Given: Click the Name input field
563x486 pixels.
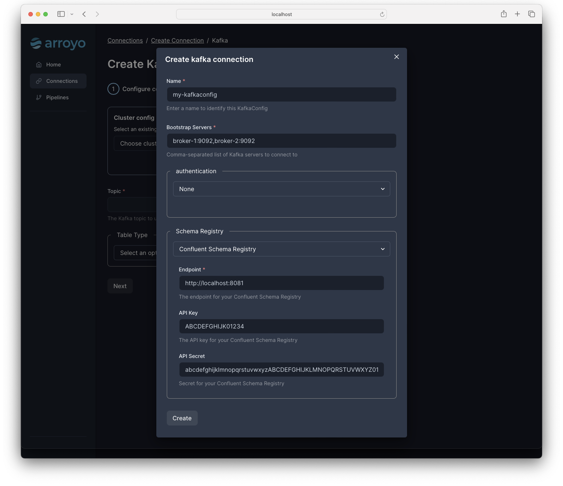Looking at the screenshot, I should coord(281,94).
